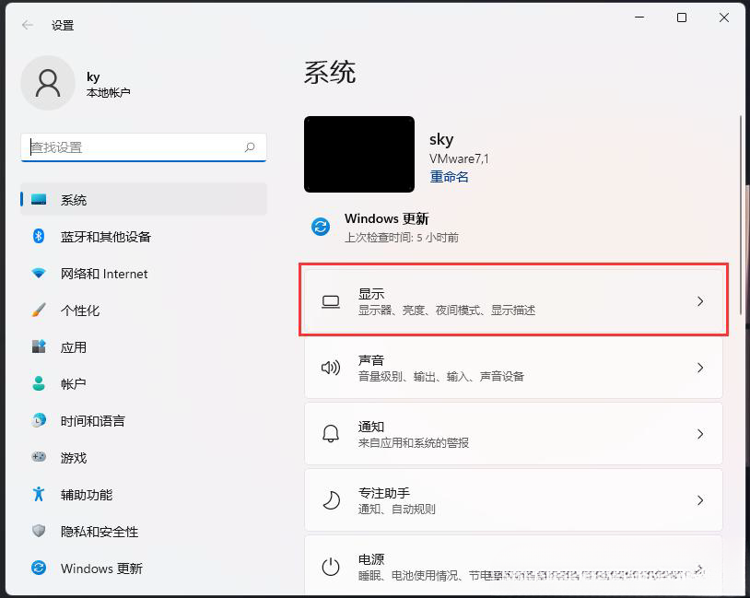This screenshot has width=750, height=598.
Task: Expand the 声音 settings row chevron
Action: pos(700,368)
